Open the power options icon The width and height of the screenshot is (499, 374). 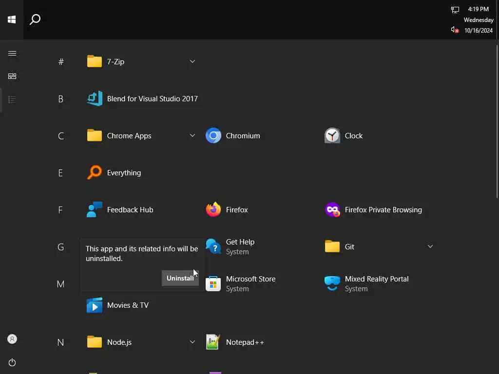click(12, 362)
